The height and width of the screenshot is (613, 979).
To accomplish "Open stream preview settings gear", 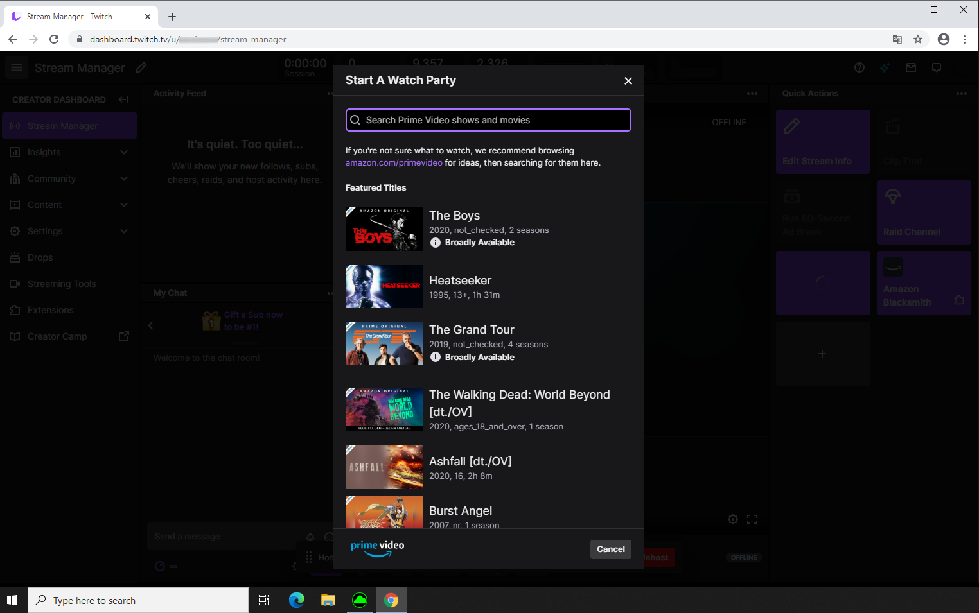I will click(x=733, y=519).
